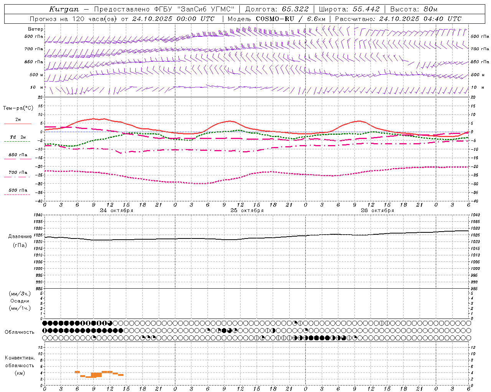Click the "25 октября" date label

[x=247, y=211]
